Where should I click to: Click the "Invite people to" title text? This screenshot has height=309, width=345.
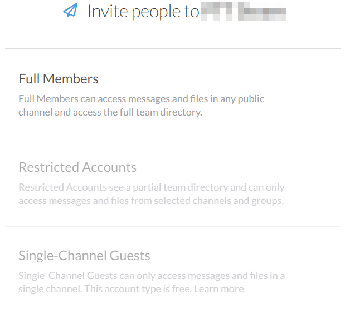(x=143, y=11)
